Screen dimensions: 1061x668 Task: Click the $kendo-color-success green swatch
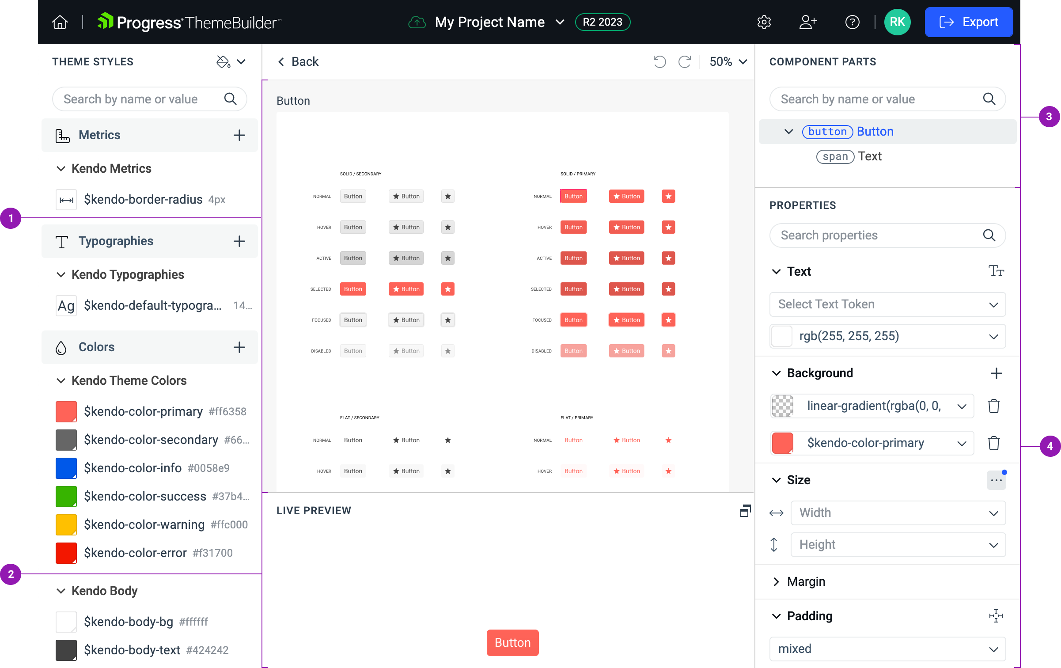66,497
